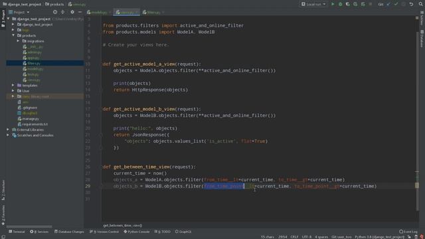Click the 4 spaces indent status
425x239 pixels.
(321, 237)
